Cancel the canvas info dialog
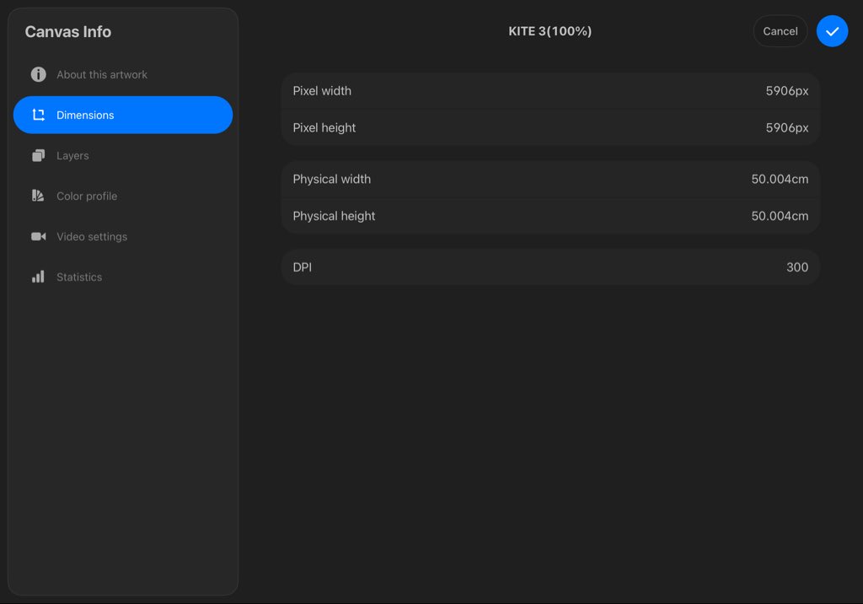Viewport: 863px width, 604px height. 780,31
